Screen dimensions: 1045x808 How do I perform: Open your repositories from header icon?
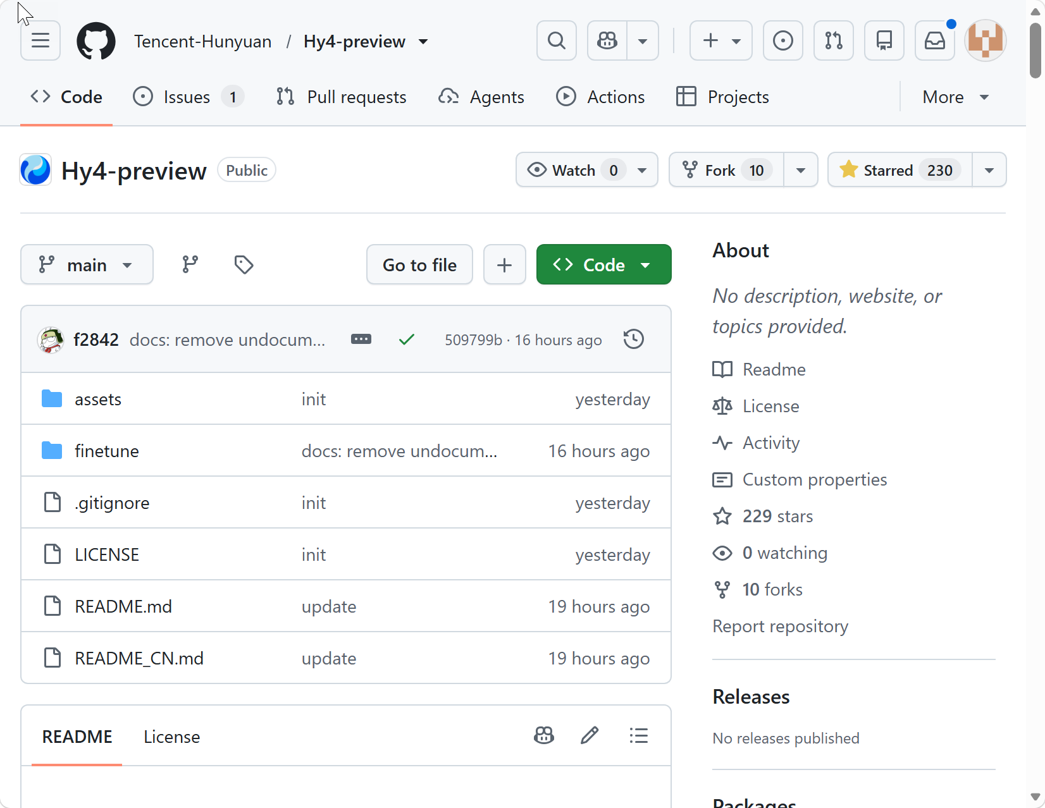click(884, 41)
